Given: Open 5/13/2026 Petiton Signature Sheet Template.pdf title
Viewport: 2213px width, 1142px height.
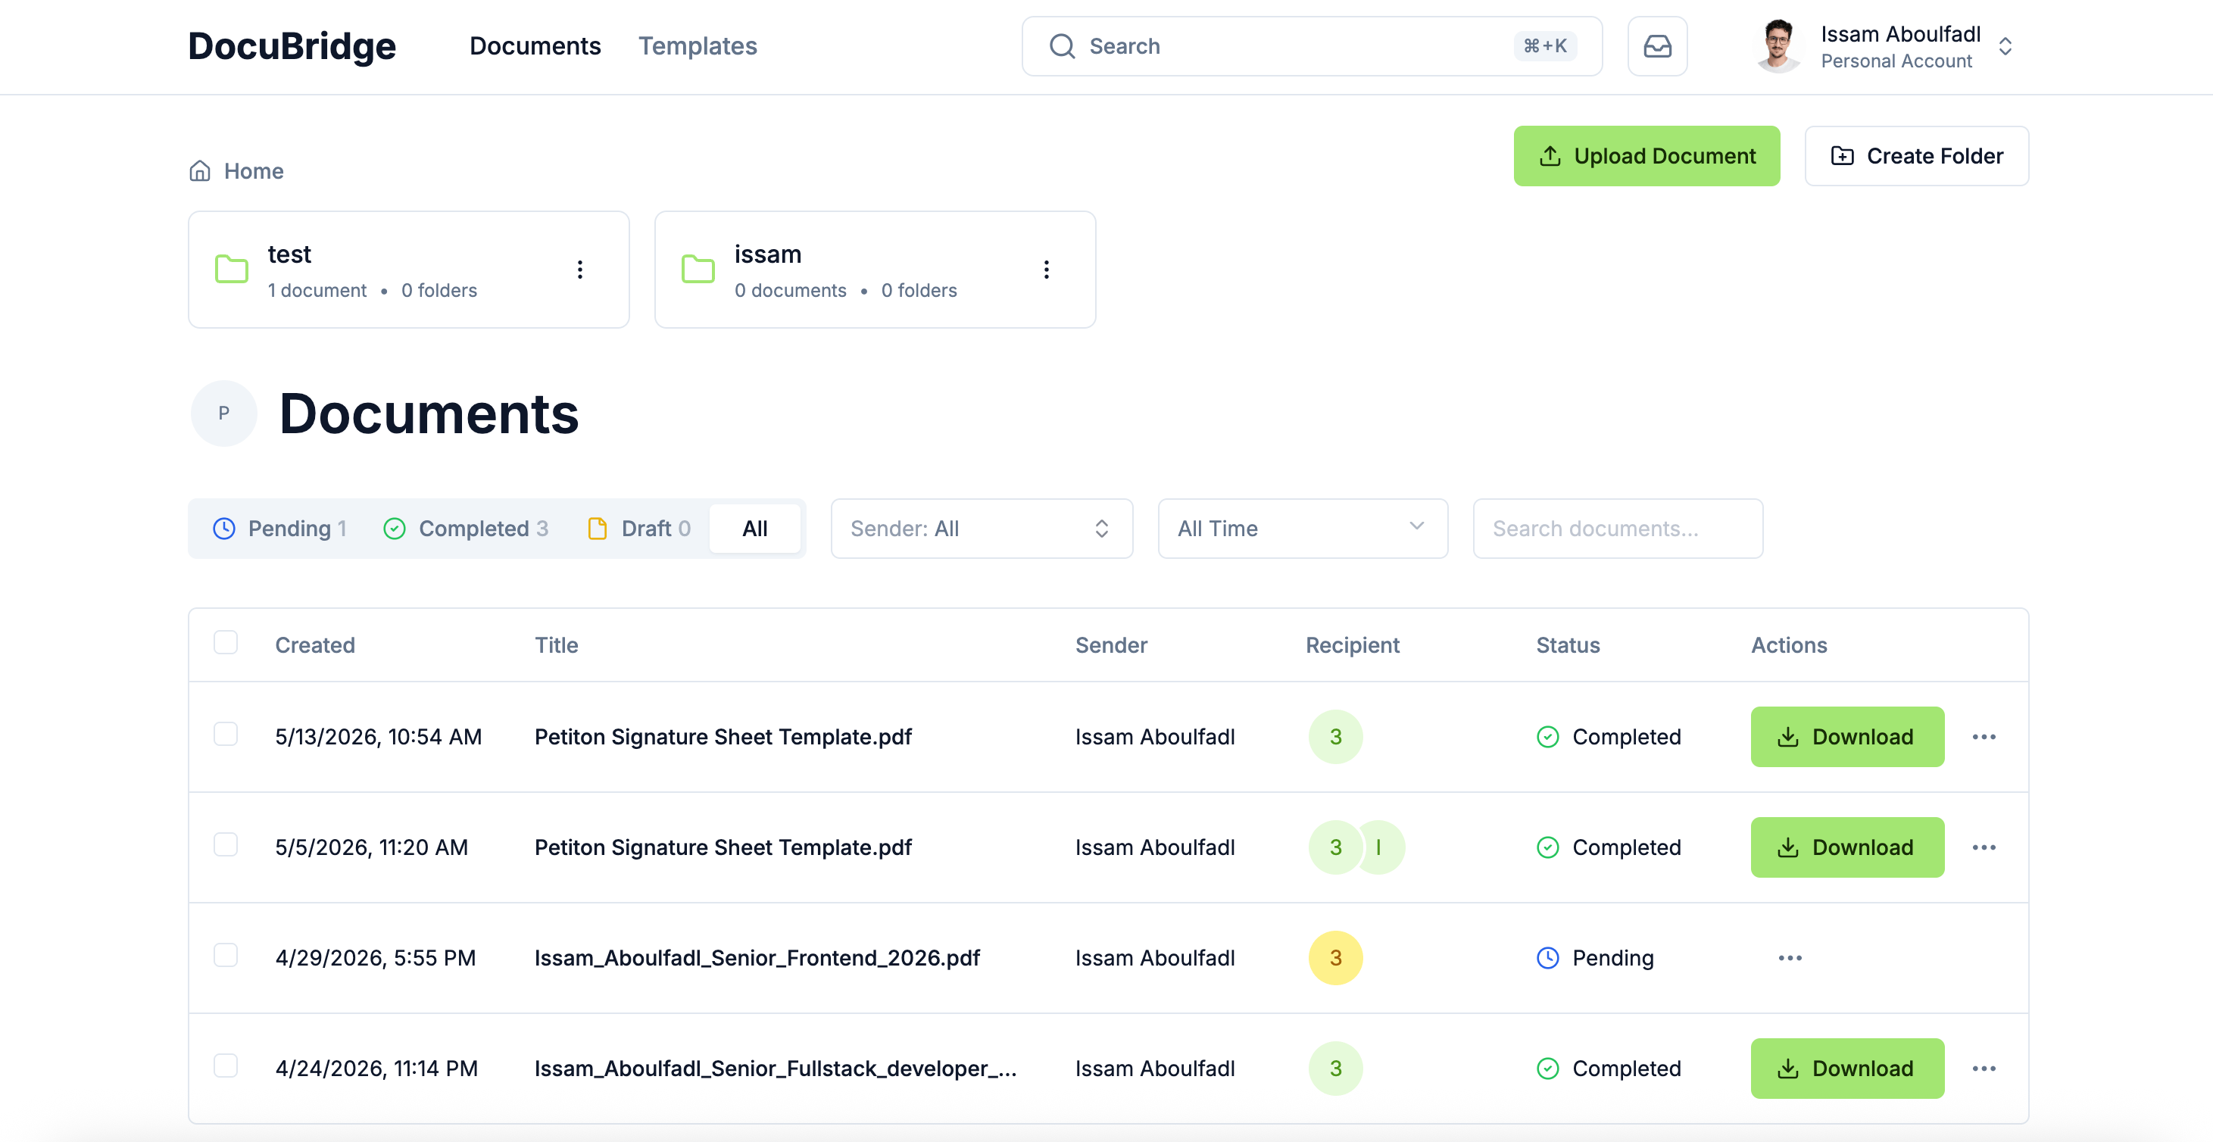Looking at the screenshot, I should click(723, 736).
